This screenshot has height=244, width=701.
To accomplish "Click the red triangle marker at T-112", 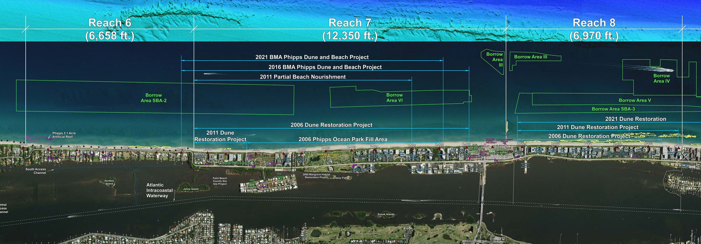I will coord(77,150).
